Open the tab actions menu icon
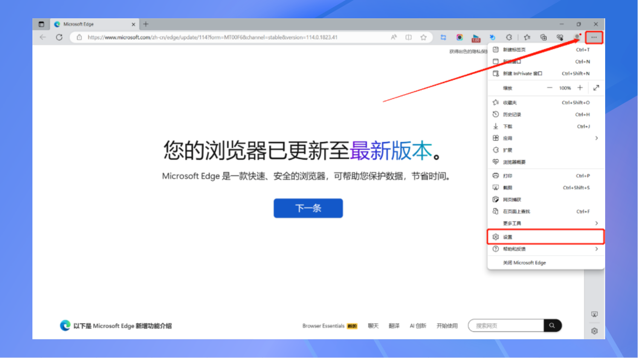 [x=41, y=24]
